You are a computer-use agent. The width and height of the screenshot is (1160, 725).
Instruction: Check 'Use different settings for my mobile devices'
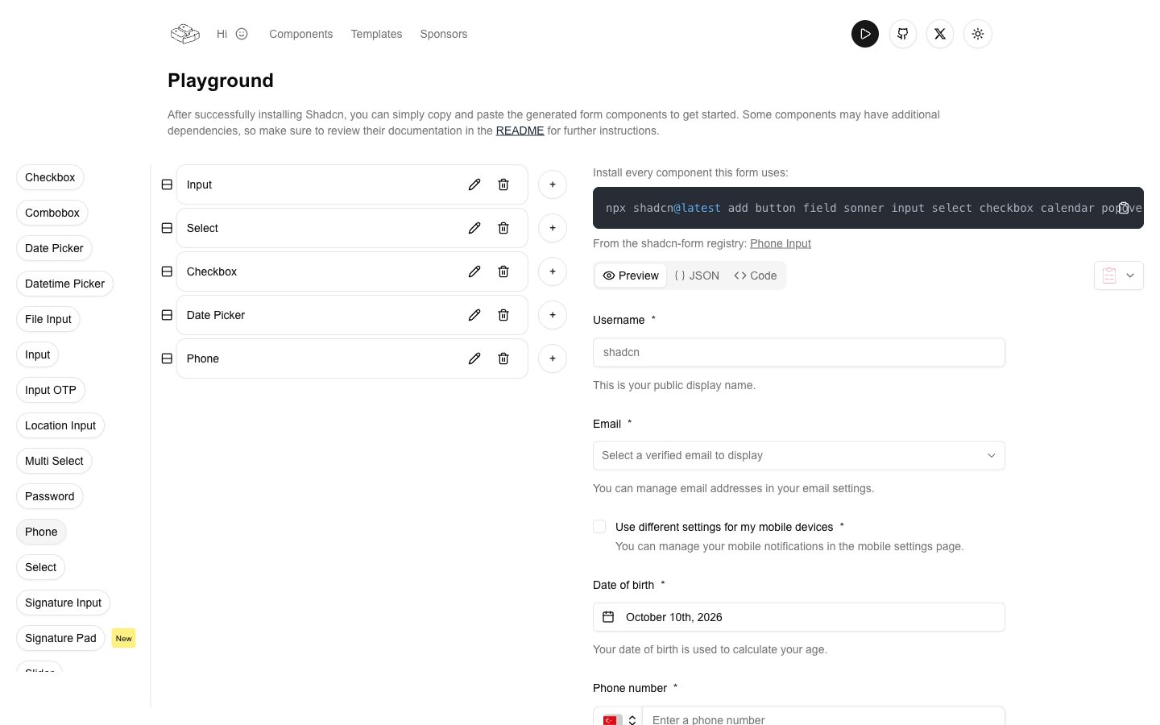pos(599,526)
